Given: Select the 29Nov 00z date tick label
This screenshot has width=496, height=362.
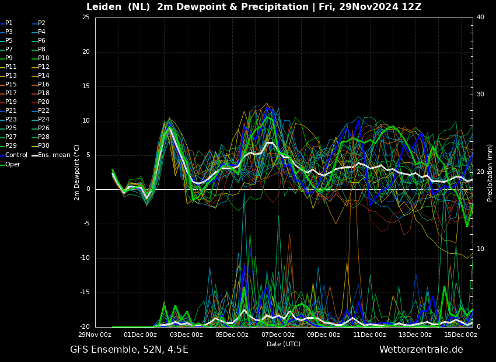Looking at the screenshot, I should pyautogui.click(x=95, y=335).
